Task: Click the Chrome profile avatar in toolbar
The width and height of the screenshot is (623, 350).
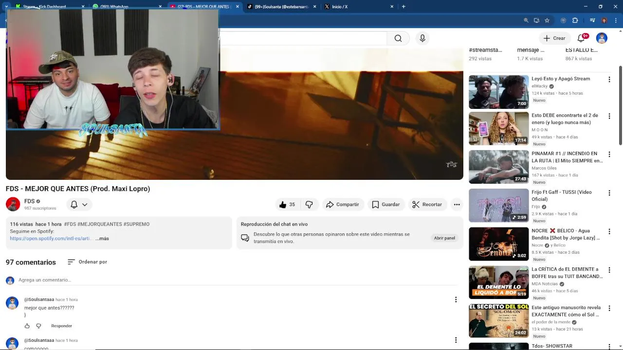Action: [604, 20]
